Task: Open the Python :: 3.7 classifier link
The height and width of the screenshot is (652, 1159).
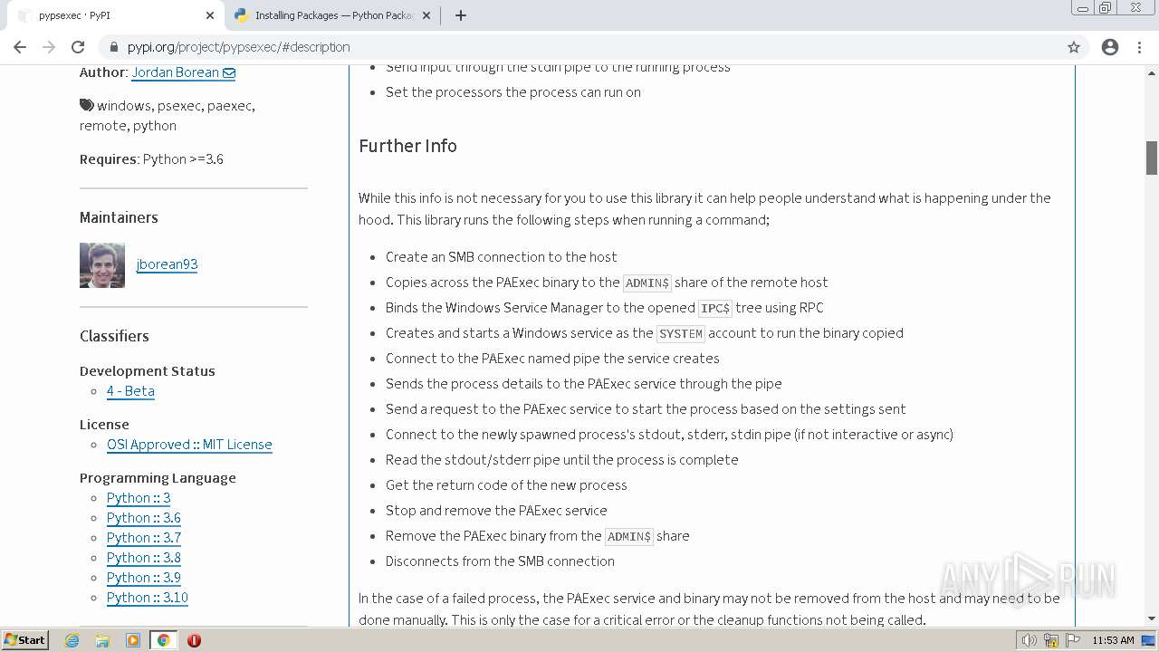Action: point(144,538)
